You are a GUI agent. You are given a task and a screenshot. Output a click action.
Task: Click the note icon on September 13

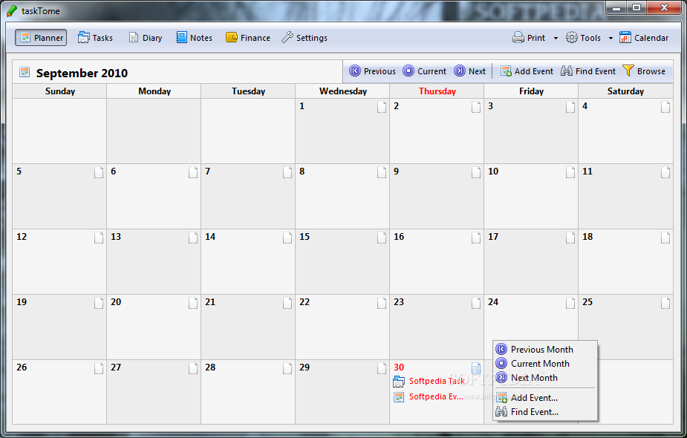(193, 238)
